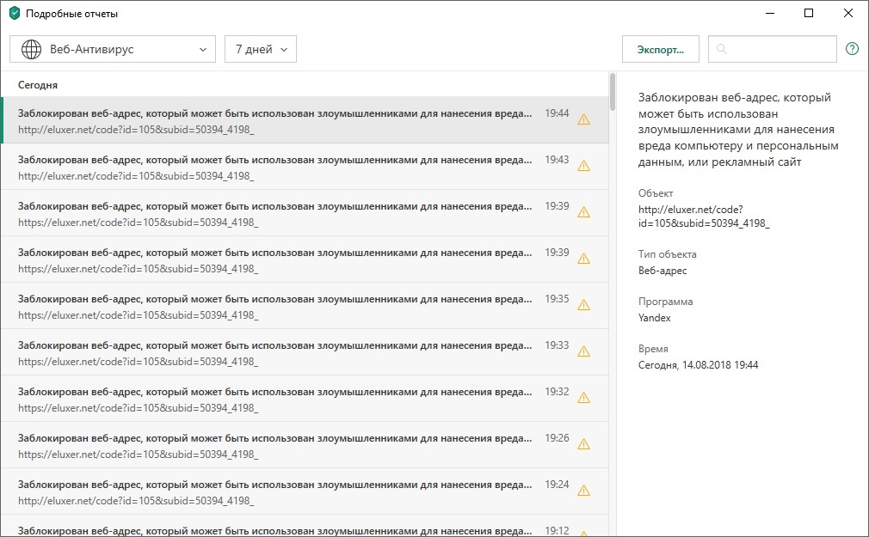Expand the 7 дней period dropdown

click(261, 49)
